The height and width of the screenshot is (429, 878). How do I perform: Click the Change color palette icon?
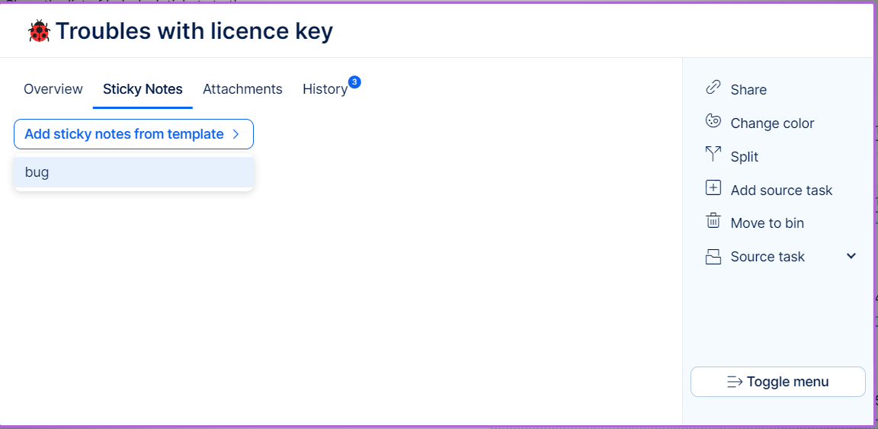coord(713,121)
